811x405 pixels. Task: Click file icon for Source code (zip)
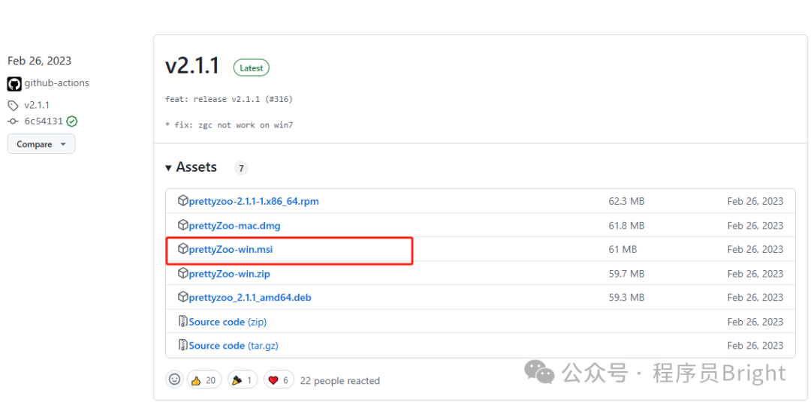[182, 321]
